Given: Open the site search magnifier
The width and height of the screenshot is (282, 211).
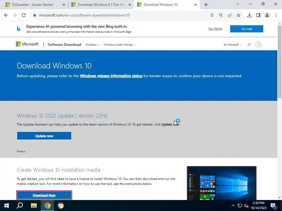Looking at the screenshot, I should (x=249, y=45).
